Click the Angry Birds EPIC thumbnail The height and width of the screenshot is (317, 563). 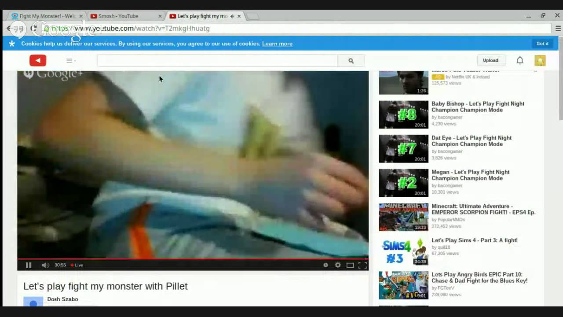403,285
